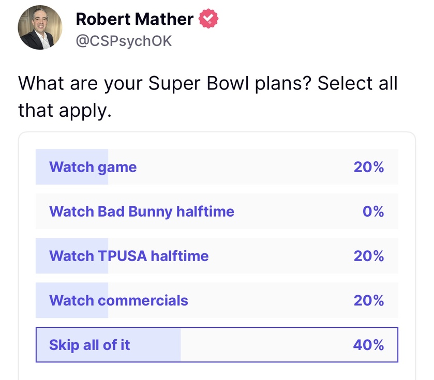Select the Watch game poll option
434x380 pixels.
93,167
